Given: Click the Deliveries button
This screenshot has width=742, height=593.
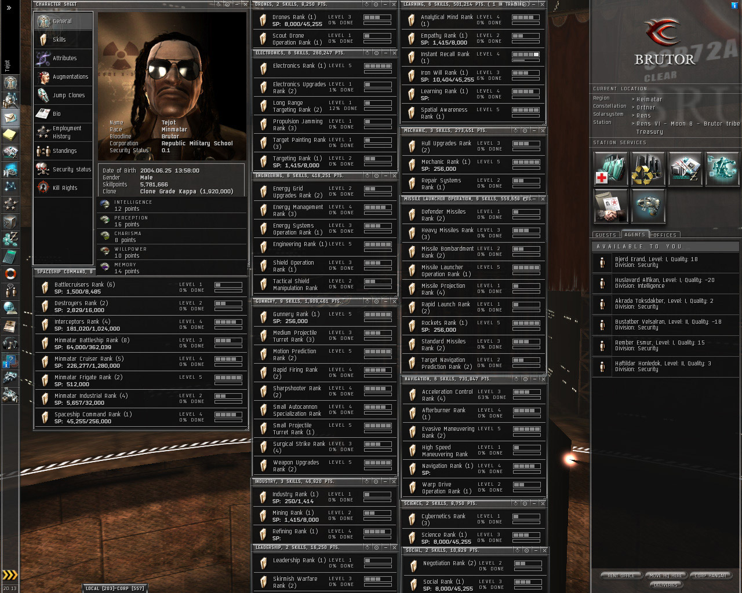Looking at the screenshot, I should coord(665,585).
